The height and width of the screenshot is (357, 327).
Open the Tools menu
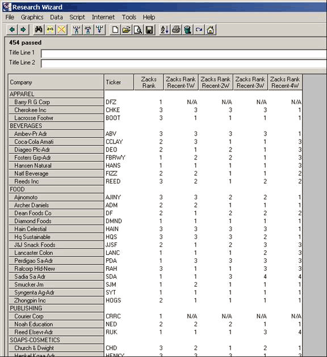coord(129,17)
